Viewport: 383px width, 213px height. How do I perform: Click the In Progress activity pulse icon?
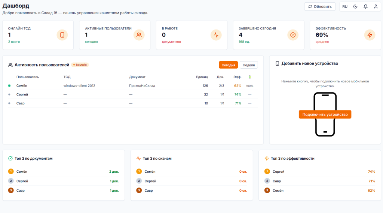[x=216, y=35]
